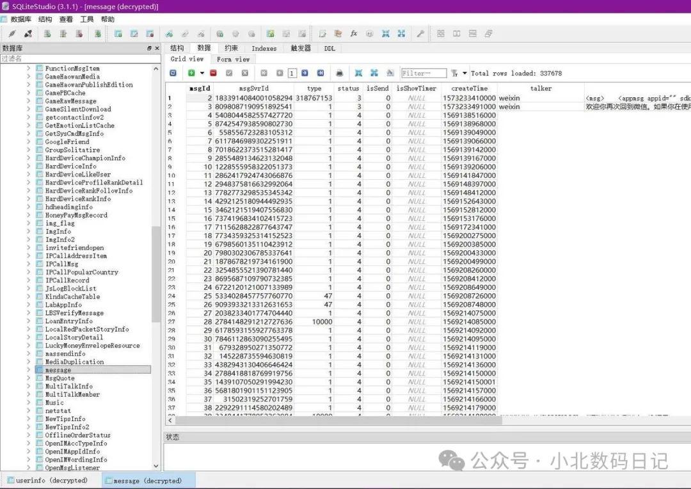Expand the FunctionMsgItem tree node
Screen dimensions: 691x489
pyautogui.click(x=29, y=68)
